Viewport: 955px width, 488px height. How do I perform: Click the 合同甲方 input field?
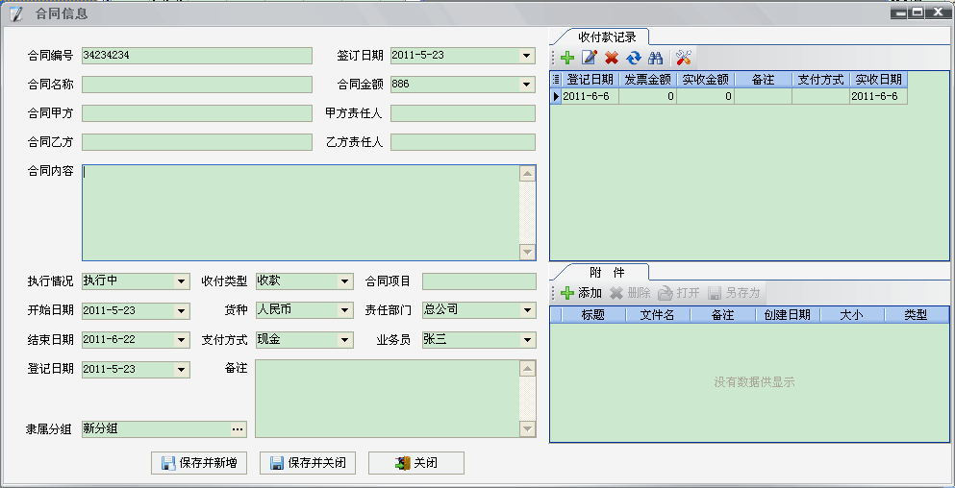(x=197, y=113)
